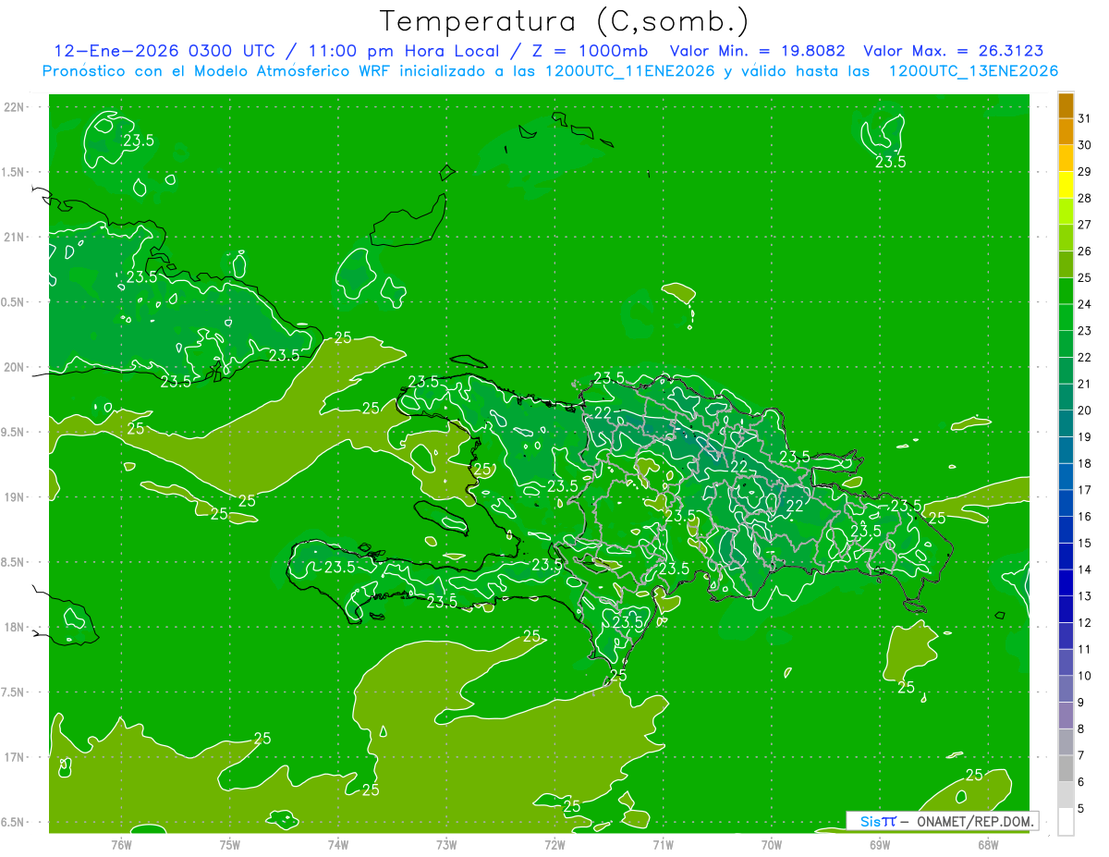Click the Valor Max. = 26.3123 text

pos(953,51)
